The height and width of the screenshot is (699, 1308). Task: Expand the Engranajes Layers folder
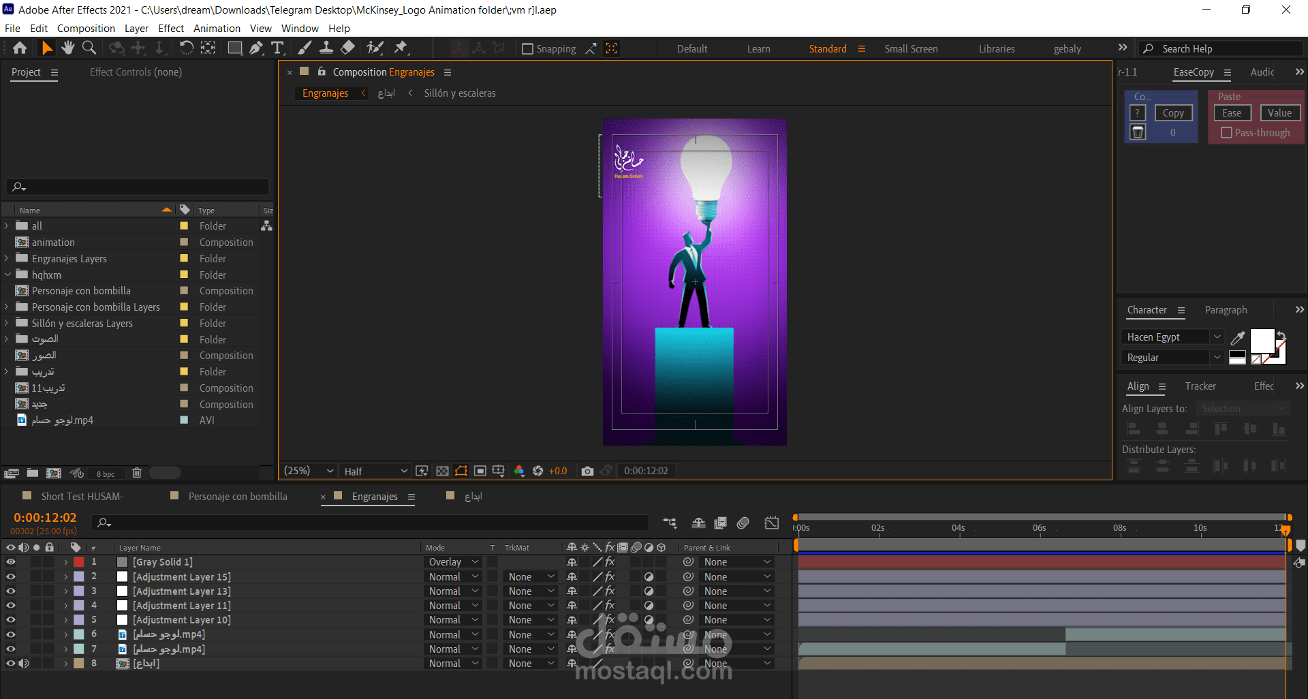coord(7,259)
